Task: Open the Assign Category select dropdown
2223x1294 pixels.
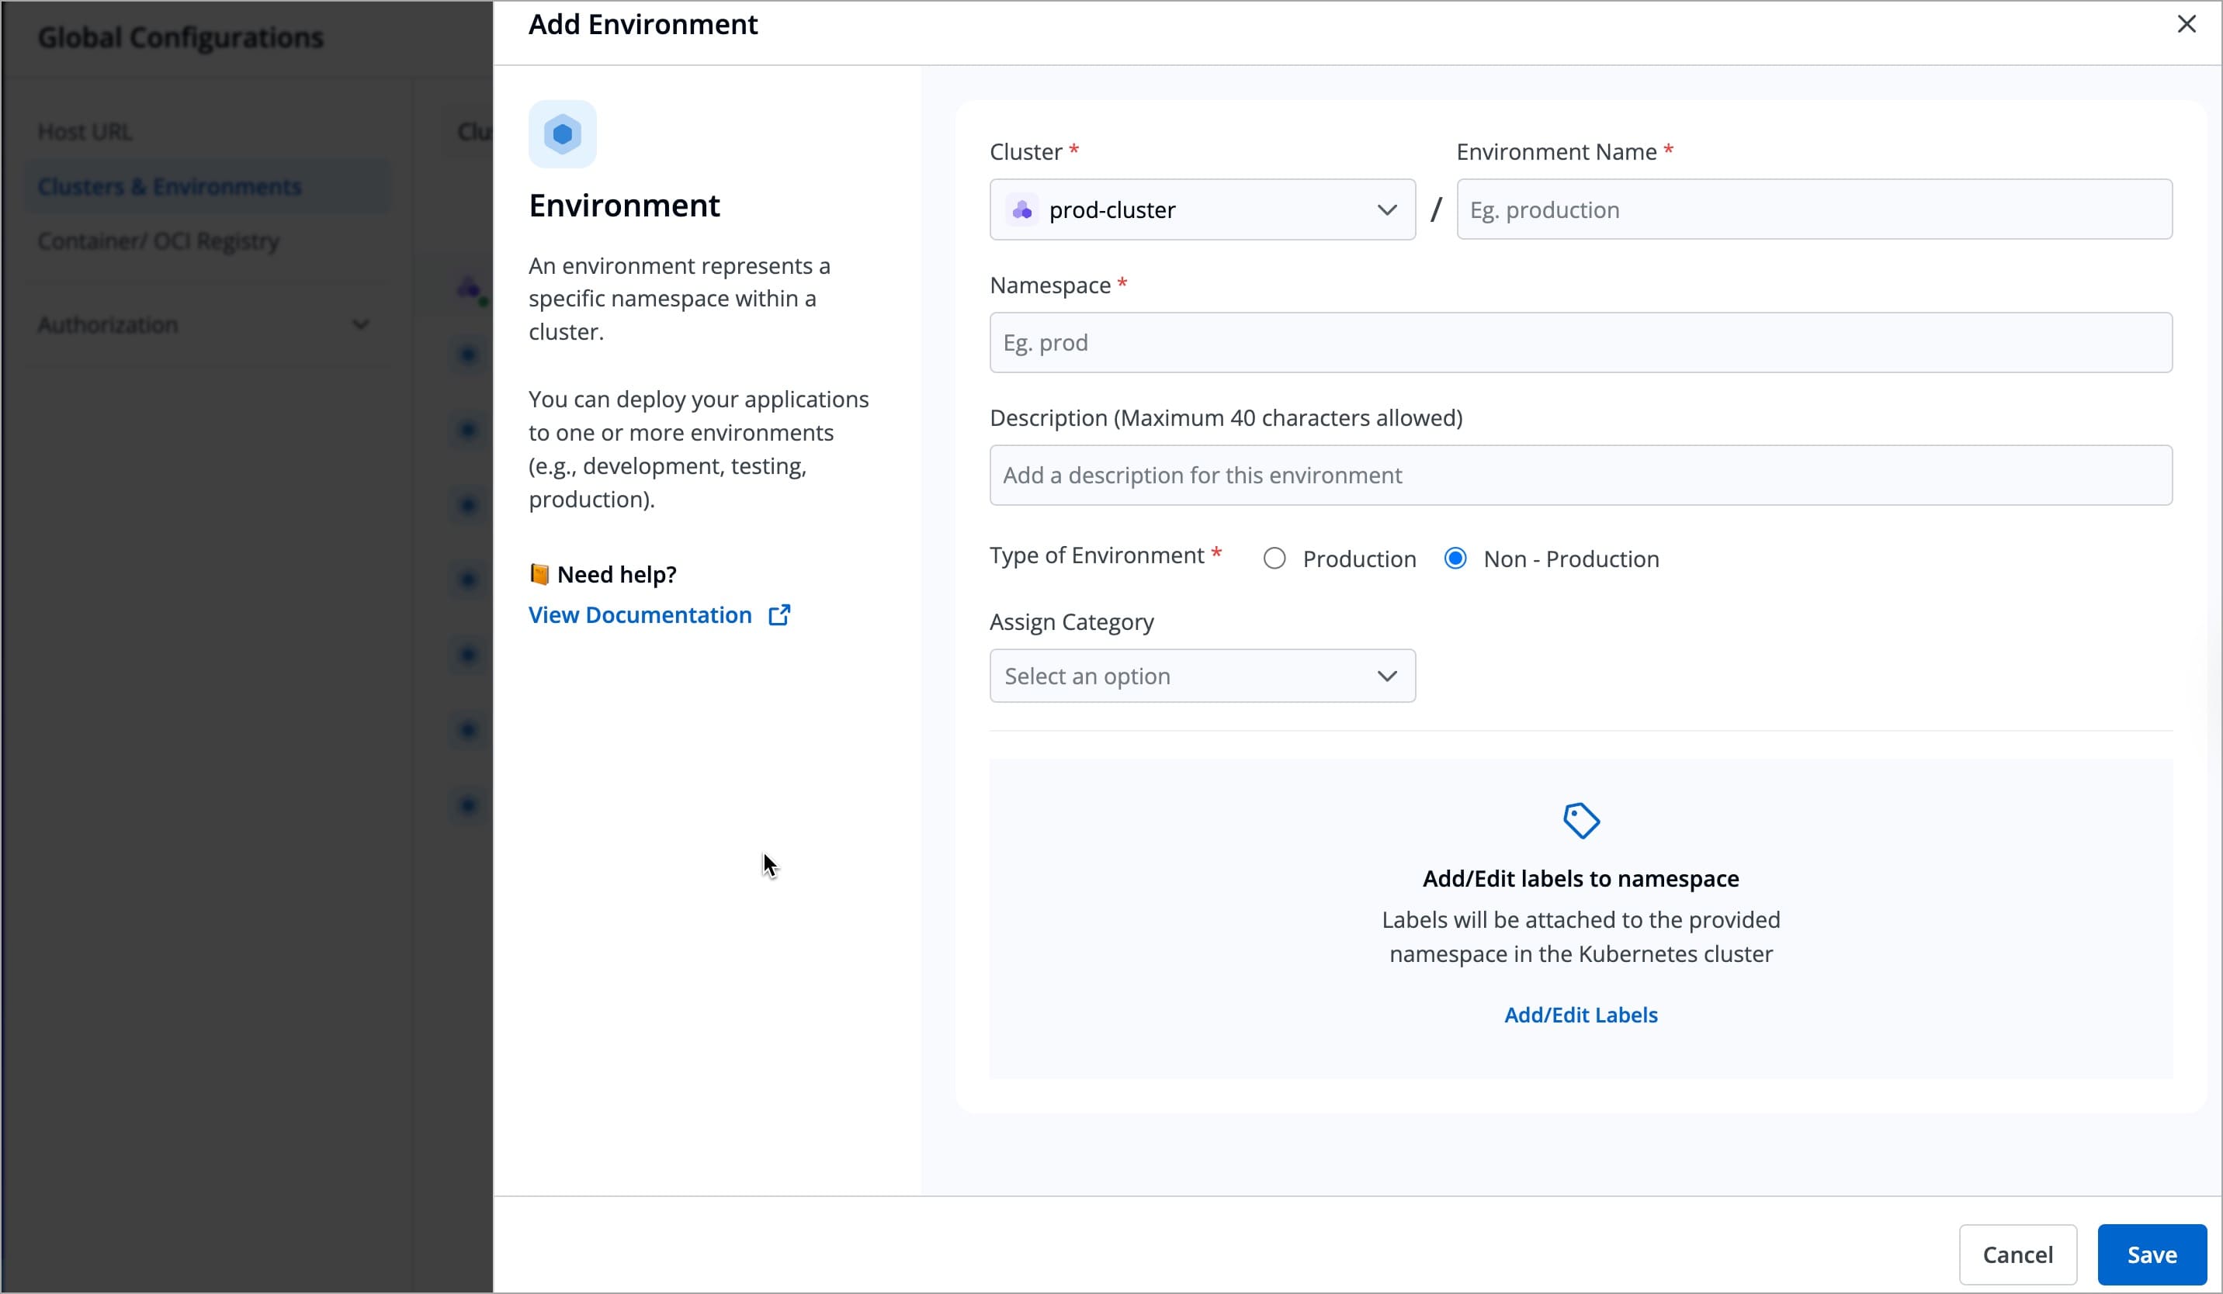Action: pos(1200,676)
